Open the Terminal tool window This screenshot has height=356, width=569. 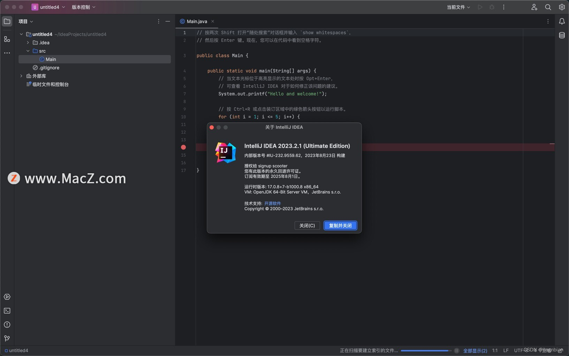coord(7,311)
